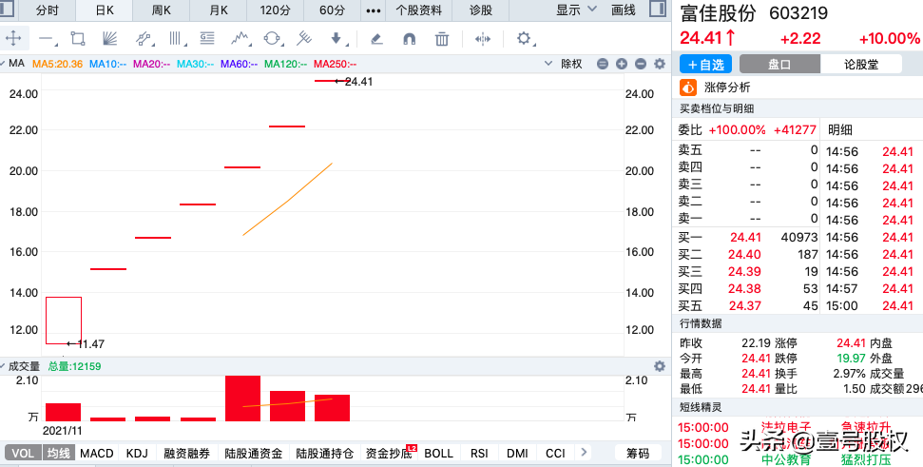Select the 融资融券 indicator
The height and width of the screenshot is (467, 923).
click(x=186, y=453)
